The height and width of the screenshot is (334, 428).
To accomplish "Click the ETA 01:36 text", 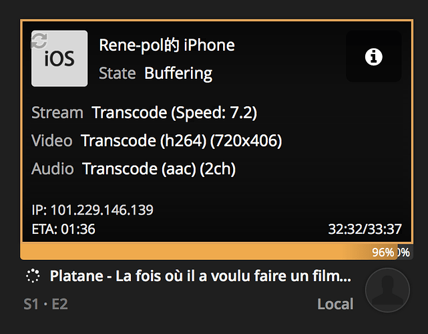I will [x=63, y=229].
